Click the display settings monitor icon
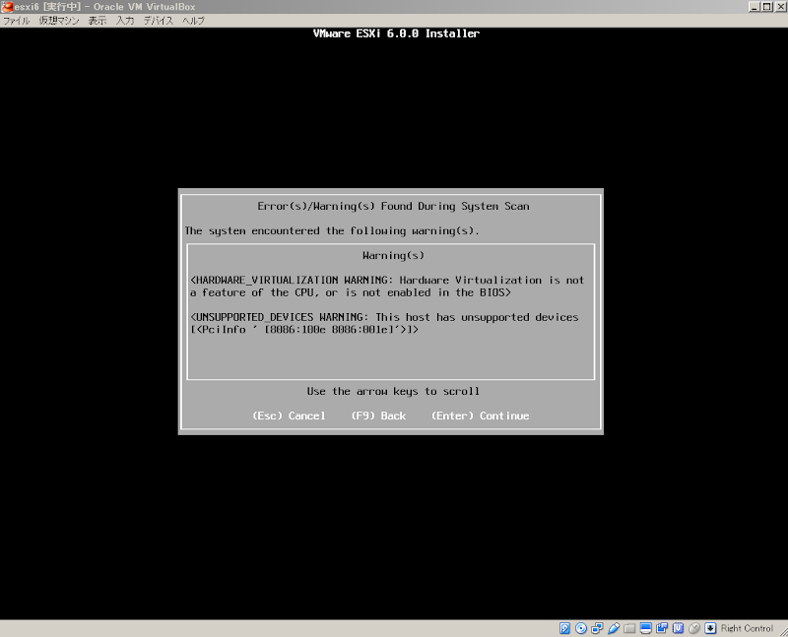This screenshot has height=637, width=788. 642,627
